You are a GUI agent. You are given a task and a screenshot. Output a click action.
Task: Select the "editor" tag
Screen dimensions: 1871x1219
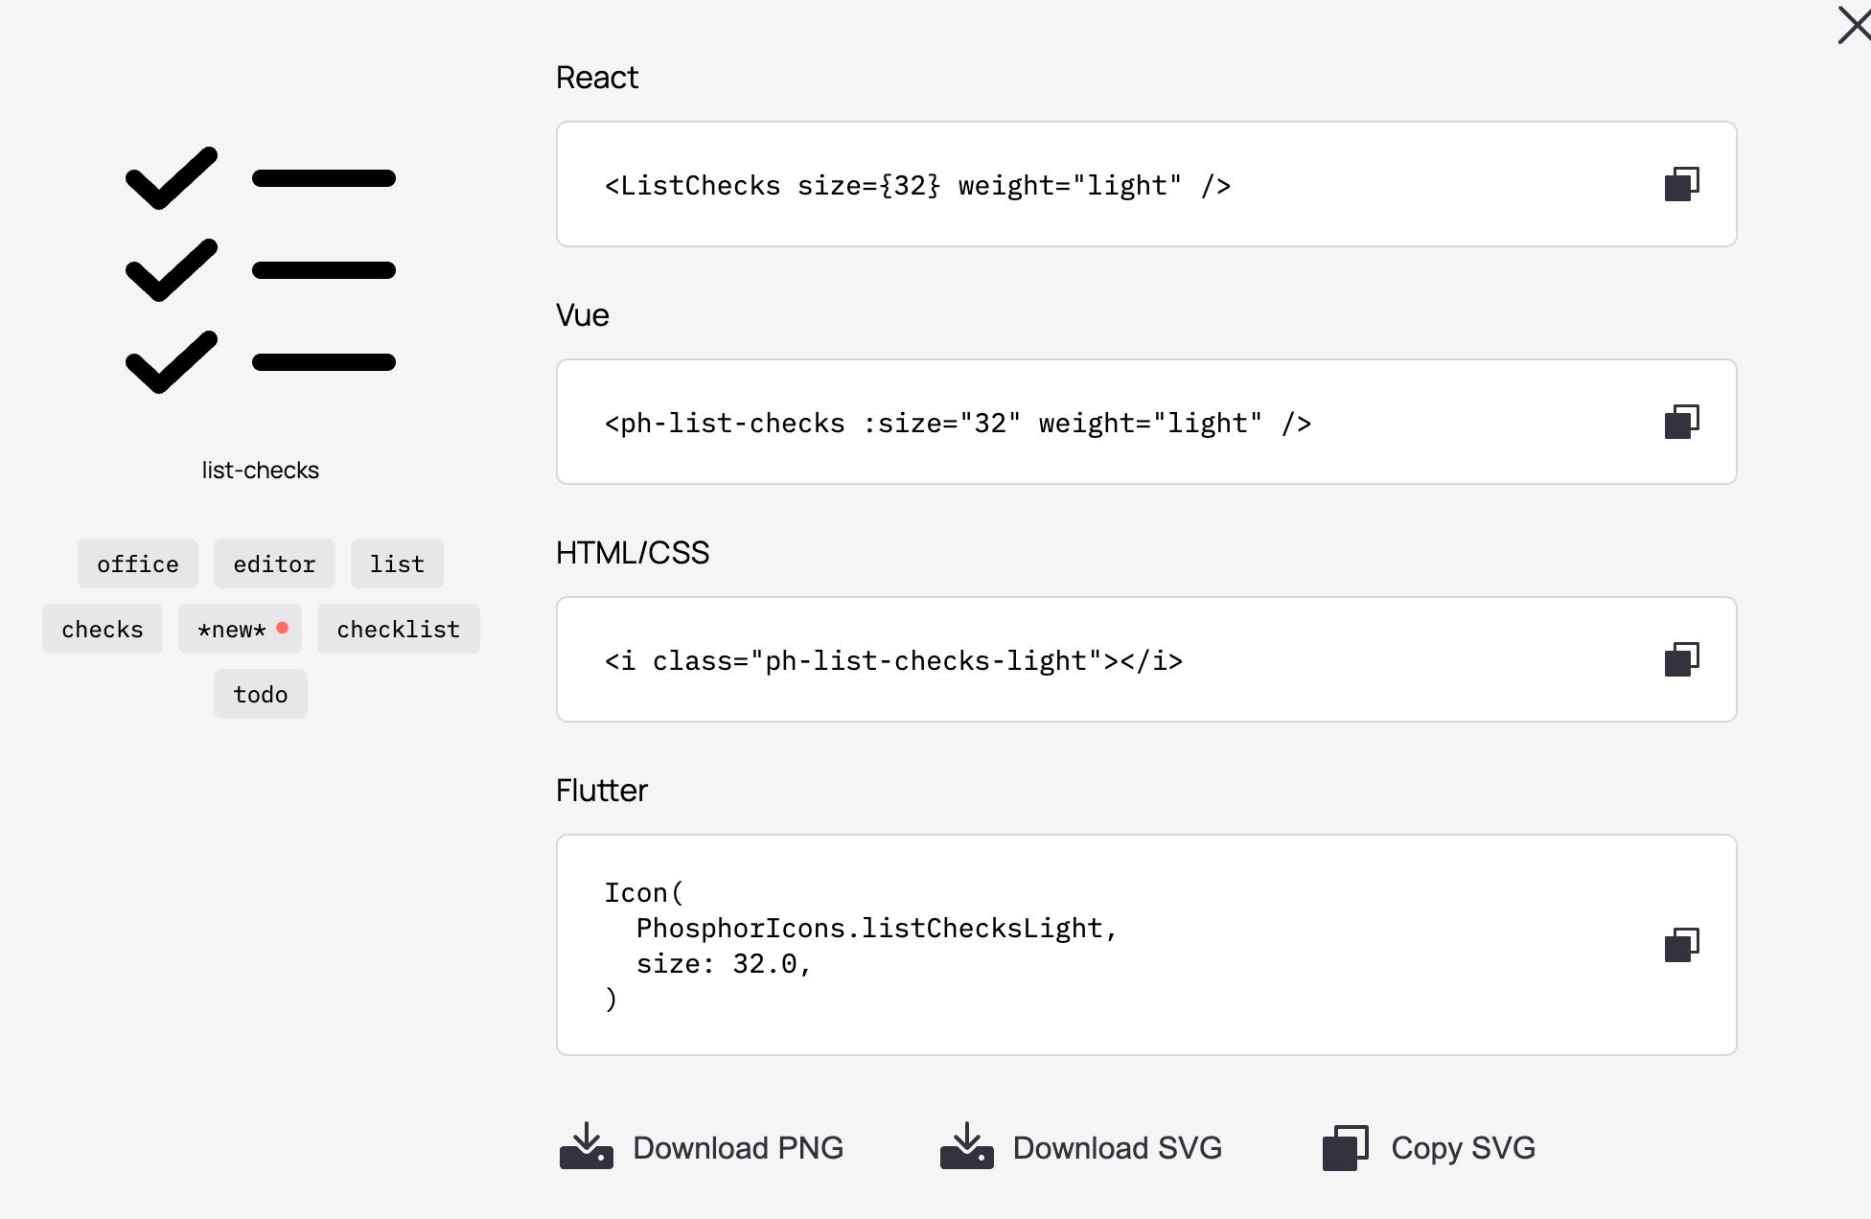click(274, 563)
